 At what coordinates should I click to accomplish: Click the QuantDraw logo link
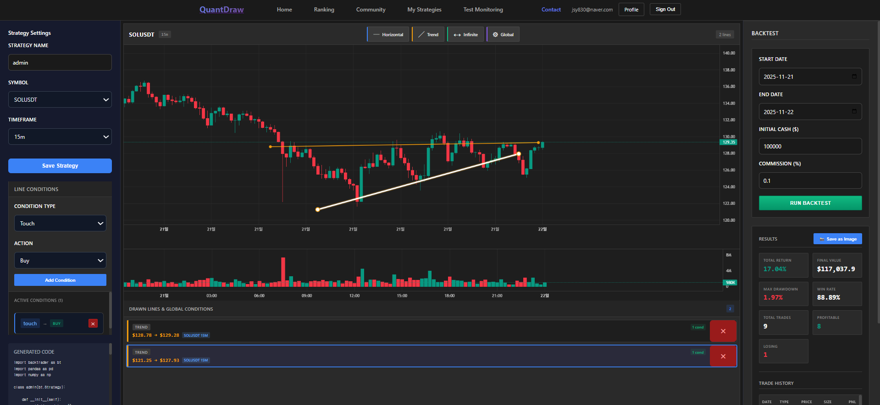tap(221, 10)
